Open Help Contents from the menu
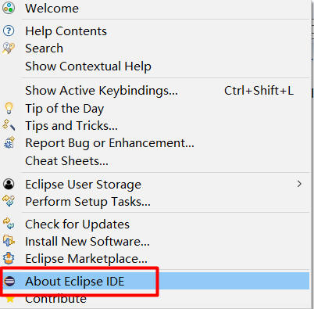314x309 pixels. [66, 31]
